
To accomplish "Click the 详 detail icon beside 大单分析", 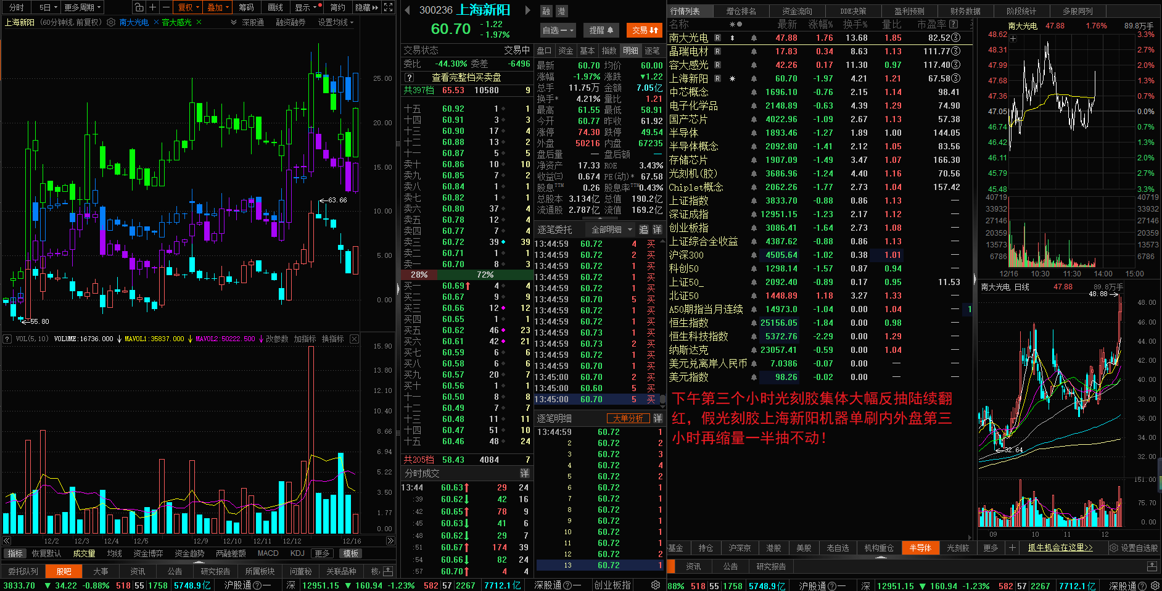I will pos(657,418).
